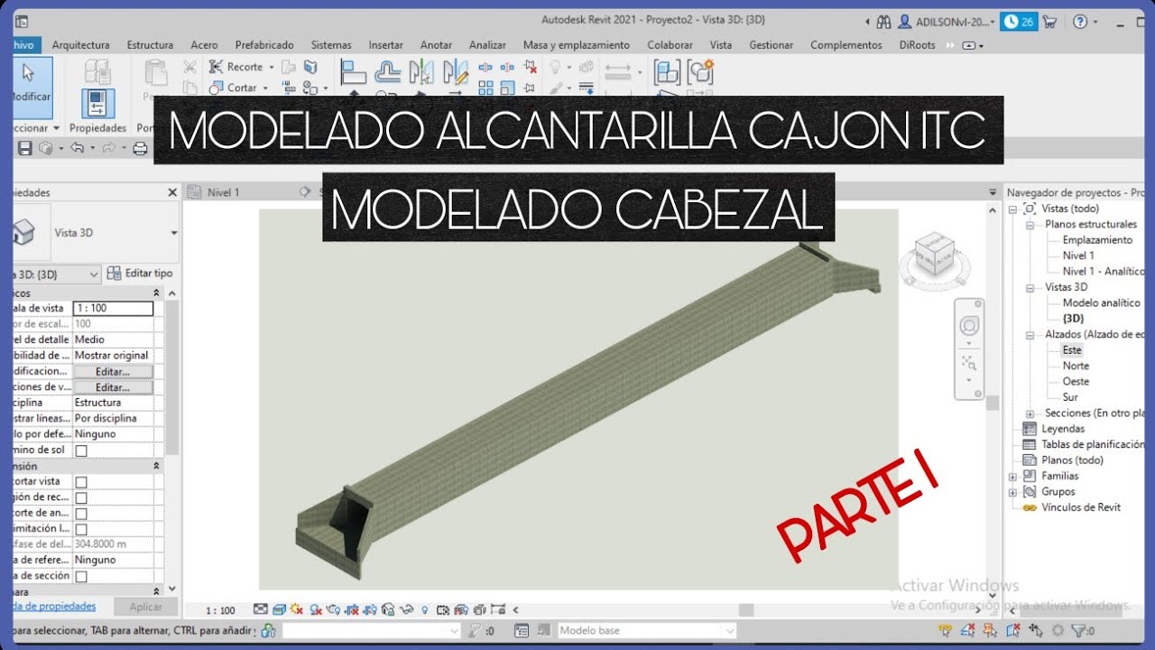Open the shopping cart icon in title bar
This screenshot has height=650, width=1155.
coord(1049,22)
